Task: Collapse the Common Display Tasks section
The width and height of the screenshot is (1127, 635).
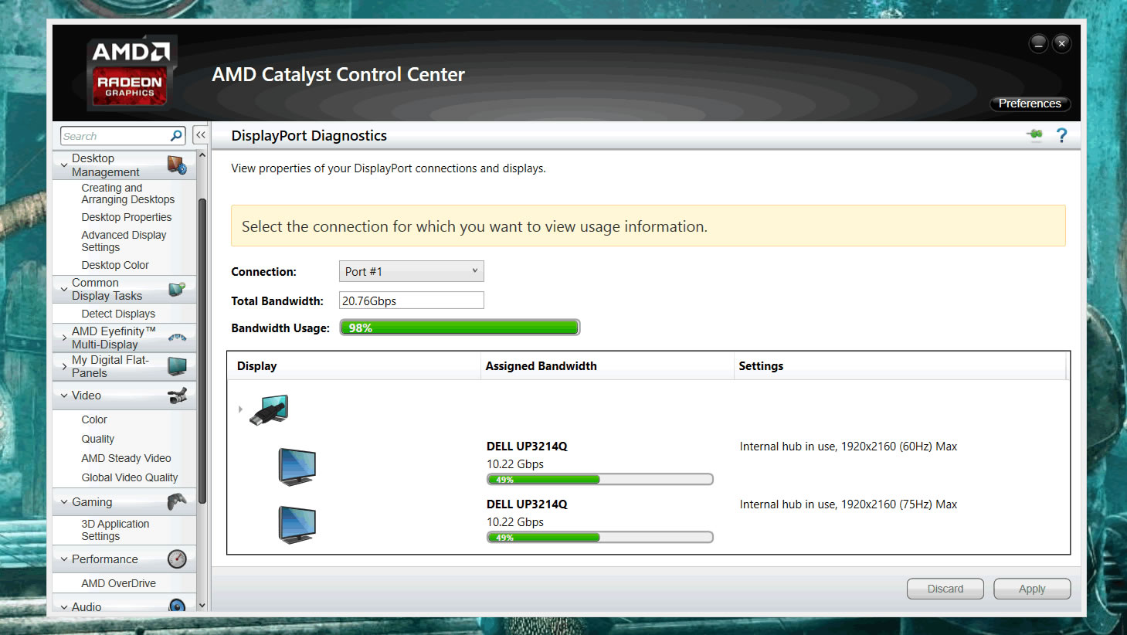Action: pyautogui.click(x=64, y=290)
